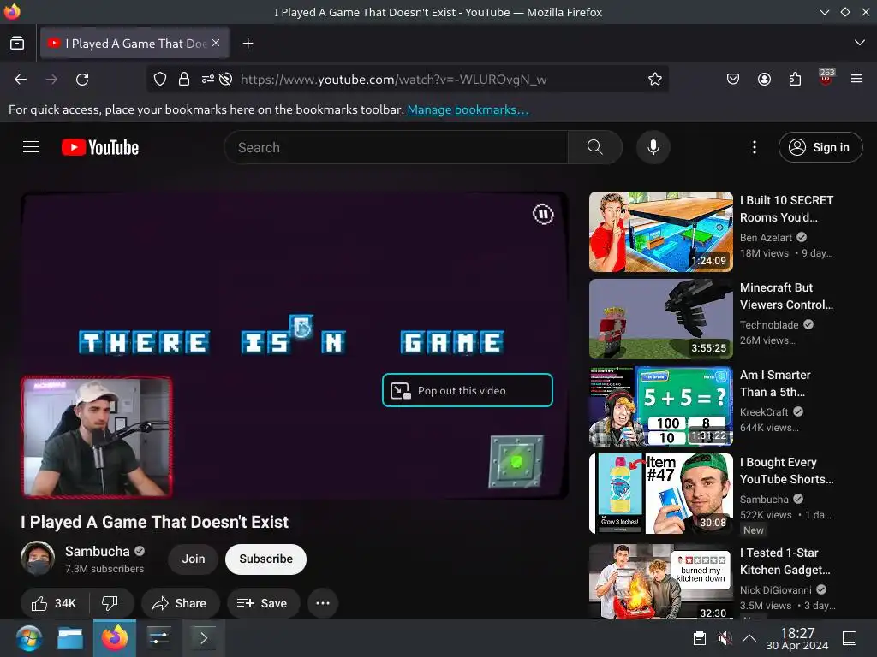
Task: Click into the YouTube search box
Action: tap(396, 147)
